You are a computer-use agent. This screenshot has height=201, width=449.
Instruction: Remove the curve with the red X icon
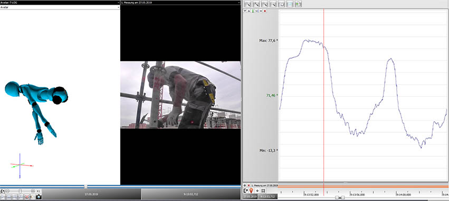[265, 11]
